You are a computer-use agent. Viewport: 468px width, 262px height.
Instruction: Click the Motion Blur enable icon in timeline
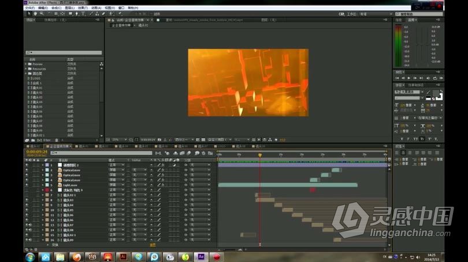tap(188, 153)
